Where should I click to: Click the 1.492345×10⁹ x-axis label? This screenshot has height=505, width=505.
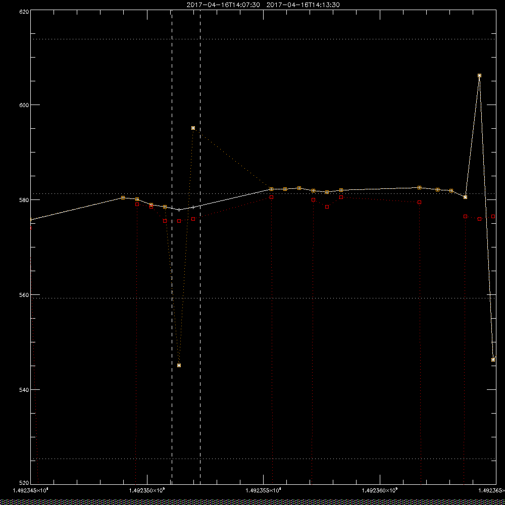(x=31, y=490)
